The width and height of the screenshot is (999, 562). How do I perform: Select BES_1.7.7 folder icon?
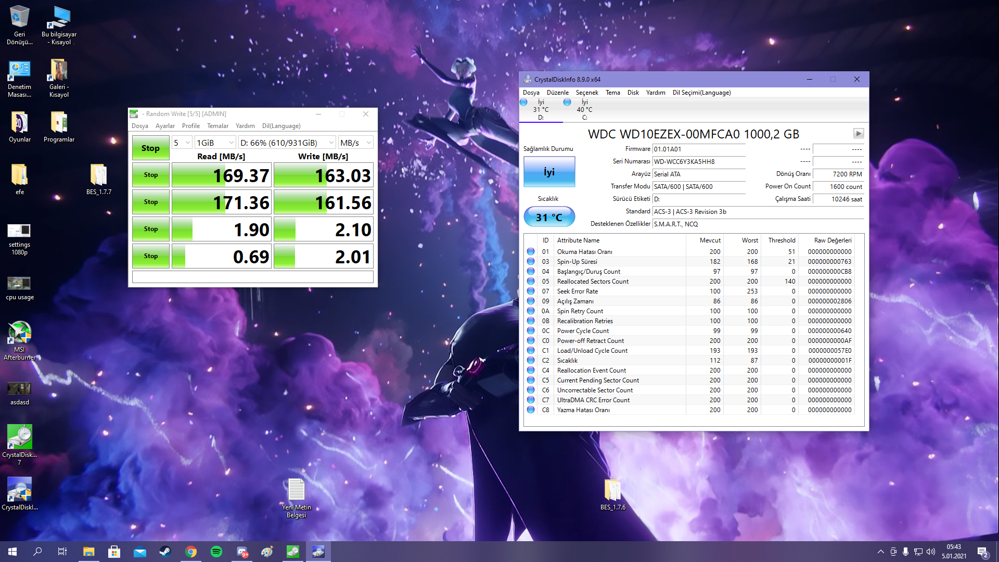98,179
